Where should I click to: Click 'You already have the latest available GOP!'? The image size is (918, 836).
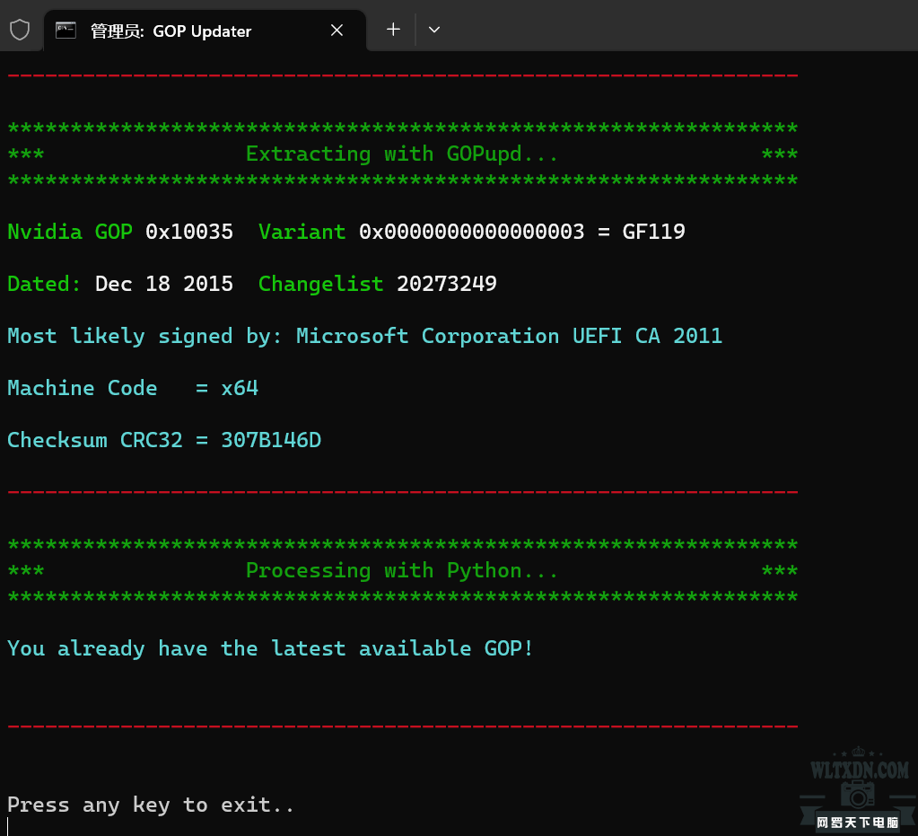270,648
